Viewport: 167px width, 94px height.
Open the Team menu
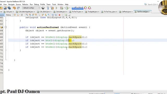click(49, 4)
